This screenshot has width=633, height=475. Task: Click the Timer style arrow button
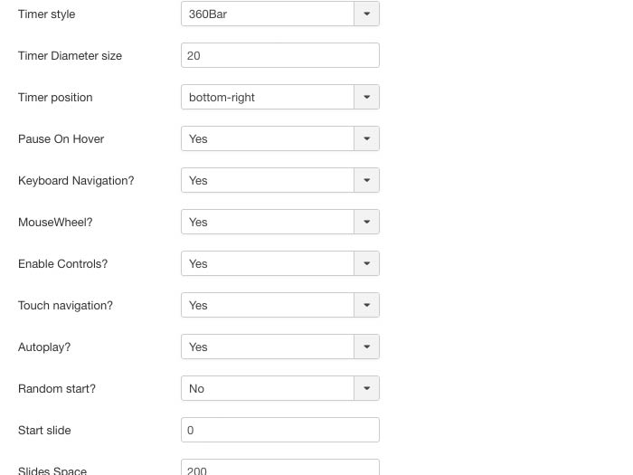366,14
